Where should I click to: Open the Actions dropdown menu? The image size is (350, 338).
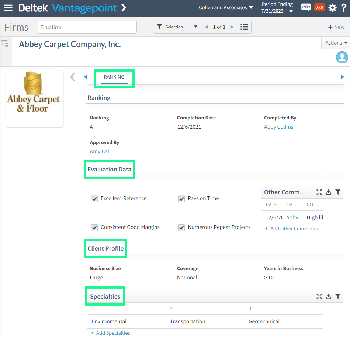(336, 43)
